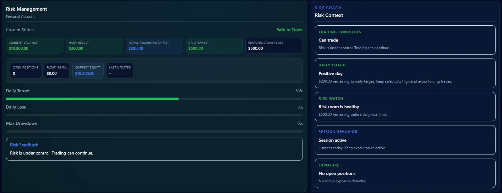
Task: Click the Daily Target progress bar
Action: click(154, 99)
